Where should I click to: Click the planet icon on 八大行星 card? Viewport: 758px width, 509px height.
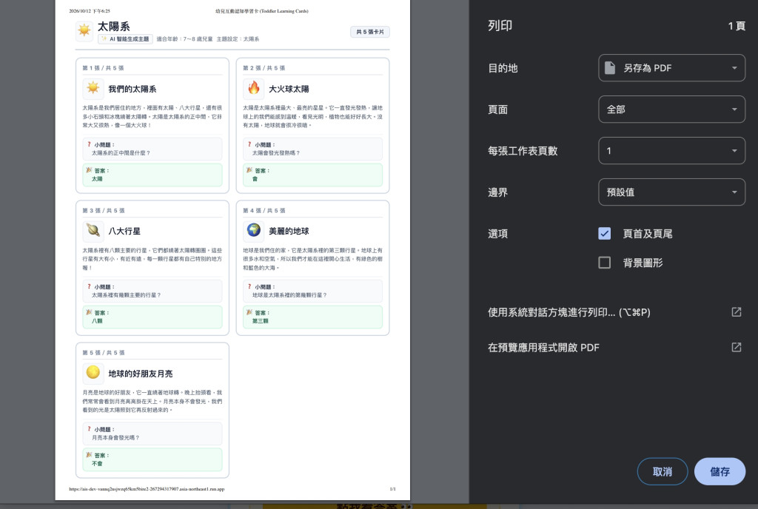(93, 231)
